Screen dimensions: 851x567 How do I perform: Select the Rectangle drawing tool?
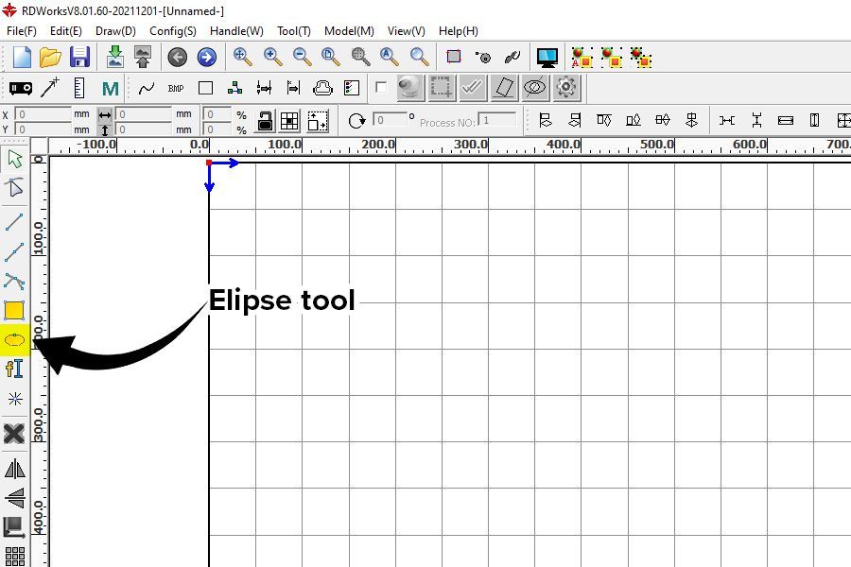pos(14,309)
